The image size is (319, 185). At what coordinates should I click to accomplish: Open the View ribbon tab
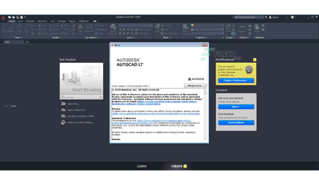(x=53, y=21)
